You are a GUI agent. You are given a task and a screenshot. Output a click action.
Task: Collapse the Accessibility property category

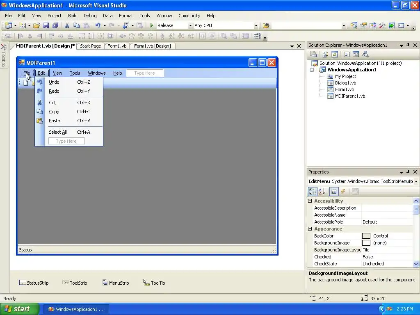point(310,201)
